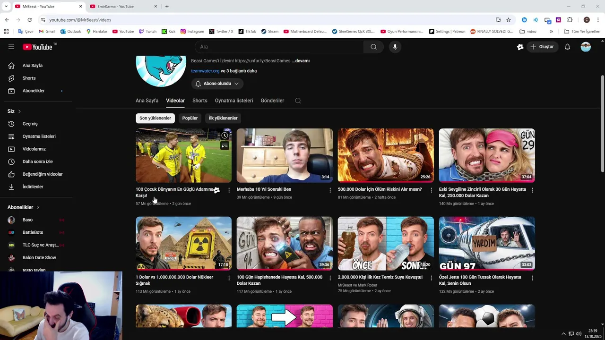Open Tüm Yer İşaretleri bookmarks folder
Image resolution: width=605 pixels, height=340 pixels.
point(582,32)
